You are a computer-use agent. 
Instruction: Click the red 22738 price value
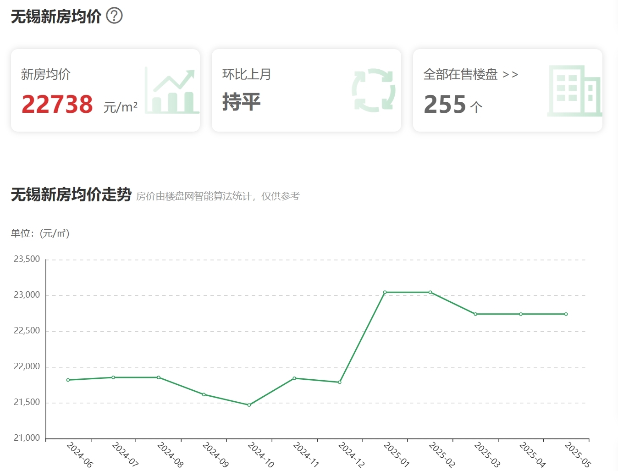point(57,105)
